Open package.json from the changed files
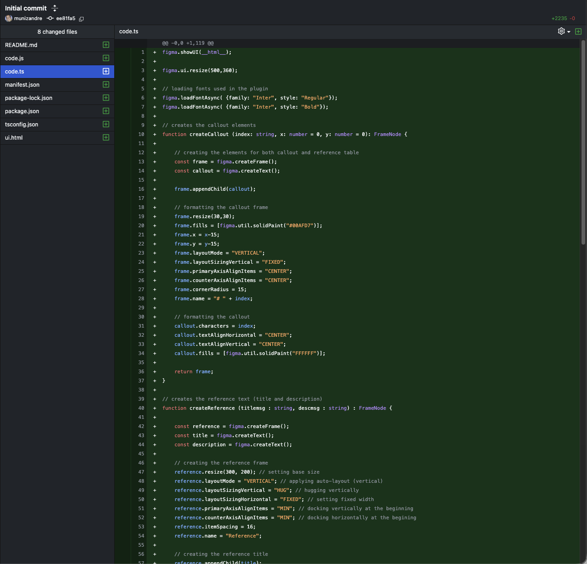The height and width of the screenshot is (564, 587). pos(22,111)
